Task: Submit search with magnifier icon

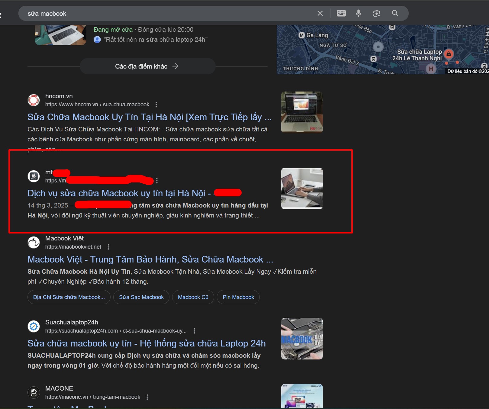Action: 395,13
